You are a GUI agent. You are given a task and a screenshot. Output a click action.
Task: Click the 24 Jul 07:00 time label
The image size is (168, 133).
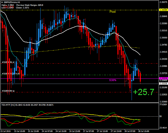[x=47, y=131]
